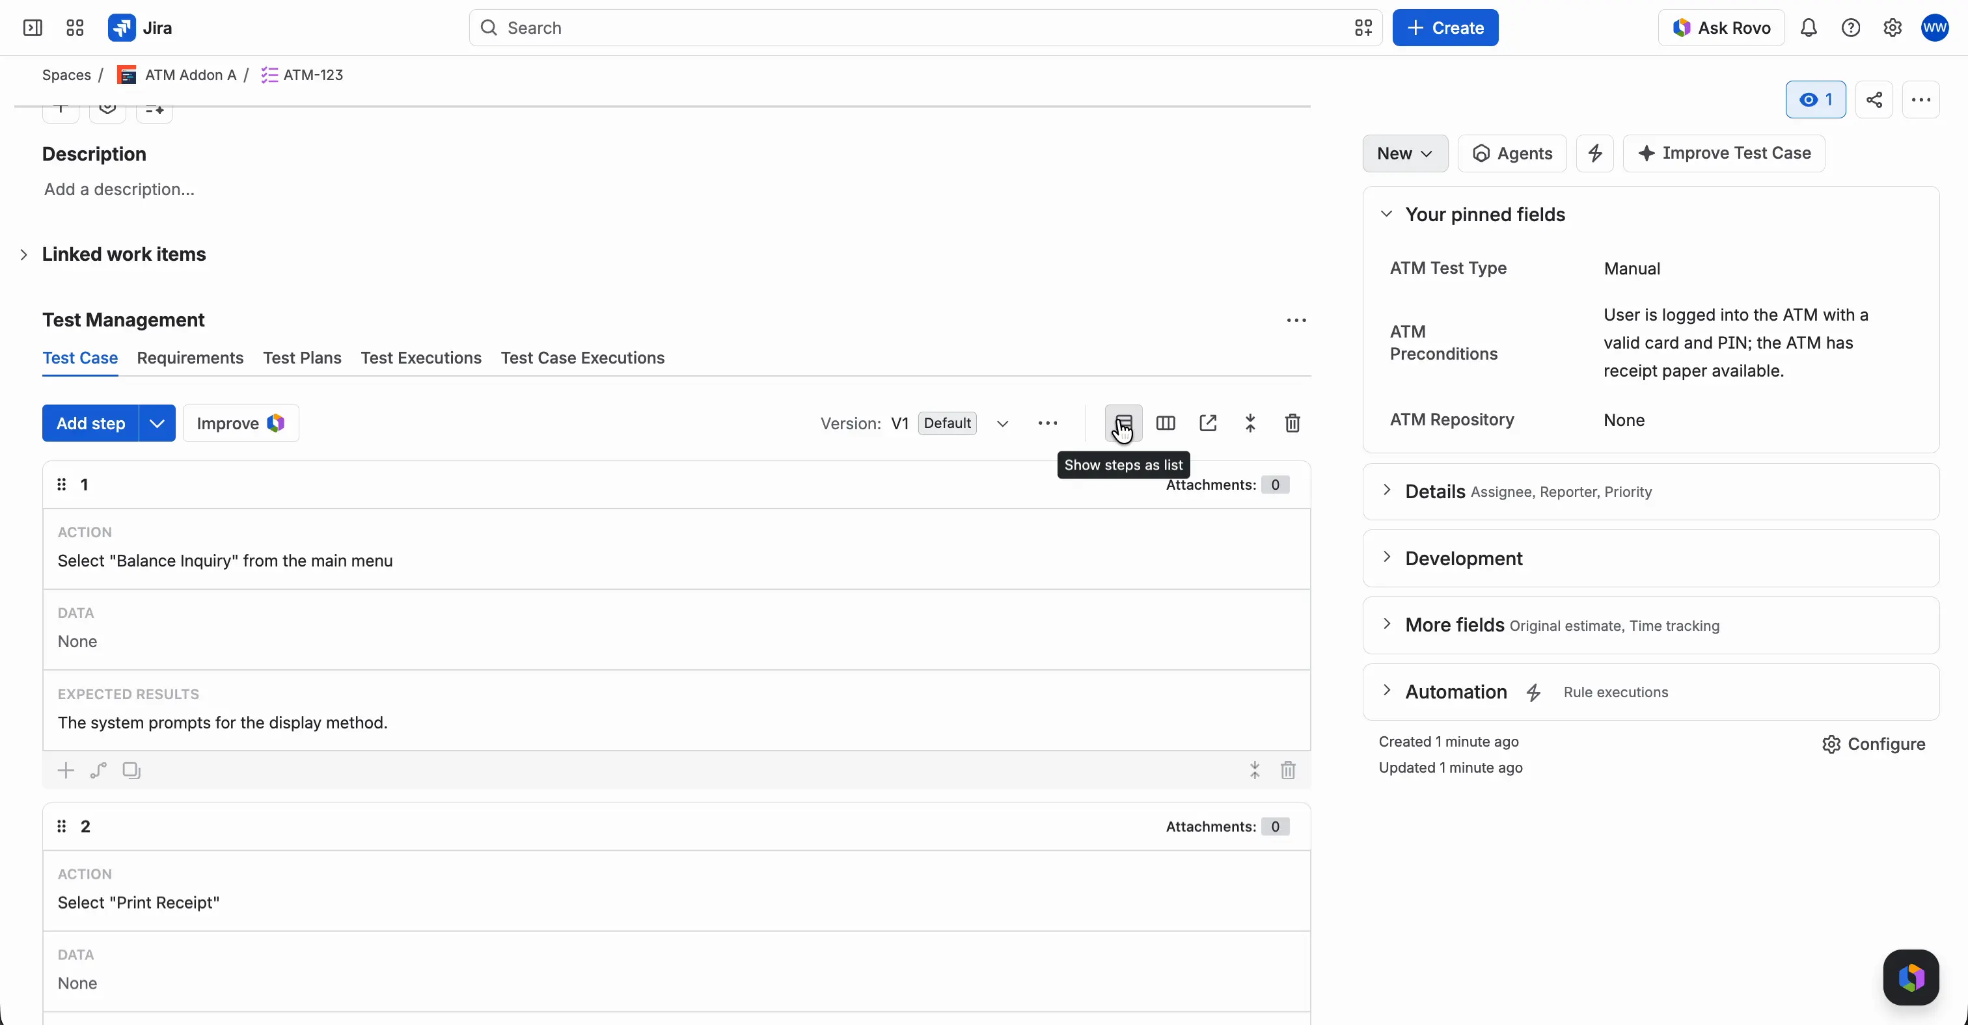Delete test case trash icon in toolbar
The width and height of the screenshot is (1968, 1025).
[x=1292, y=423]
